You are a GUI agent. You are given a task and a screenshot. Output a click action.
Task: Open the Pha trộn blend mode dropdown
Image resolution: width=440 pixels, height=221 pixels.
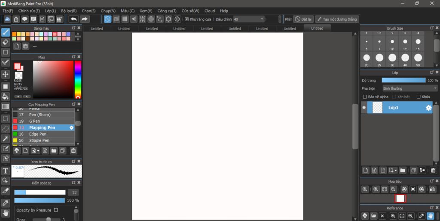[410, 88]
